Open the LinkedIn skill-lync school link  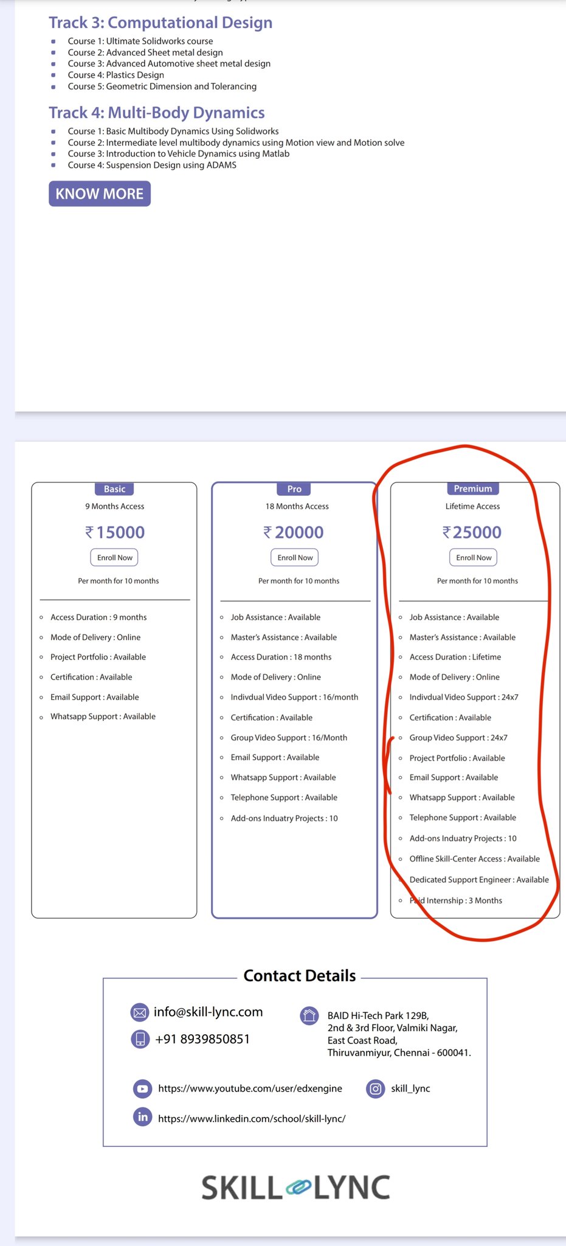[252, 1118]
